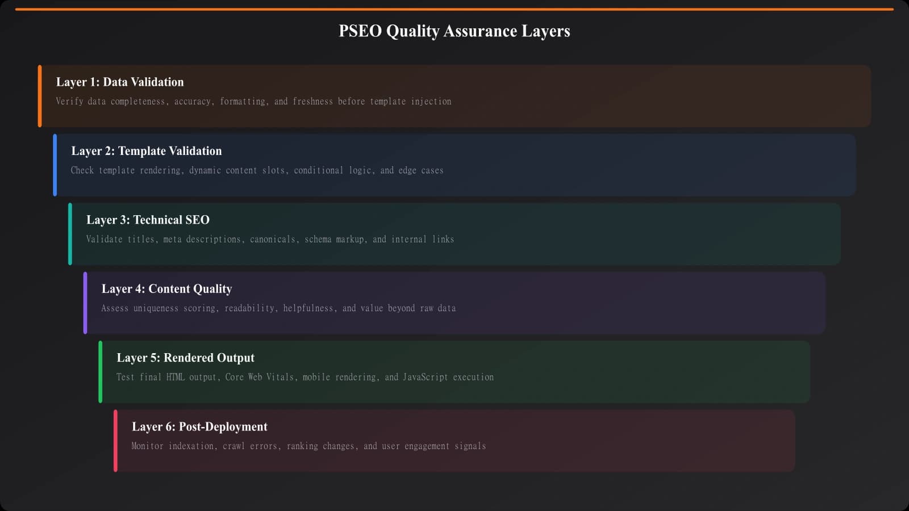Select the Layer 4 Content Quality card
909x511 pixels.
coord(454,302)
